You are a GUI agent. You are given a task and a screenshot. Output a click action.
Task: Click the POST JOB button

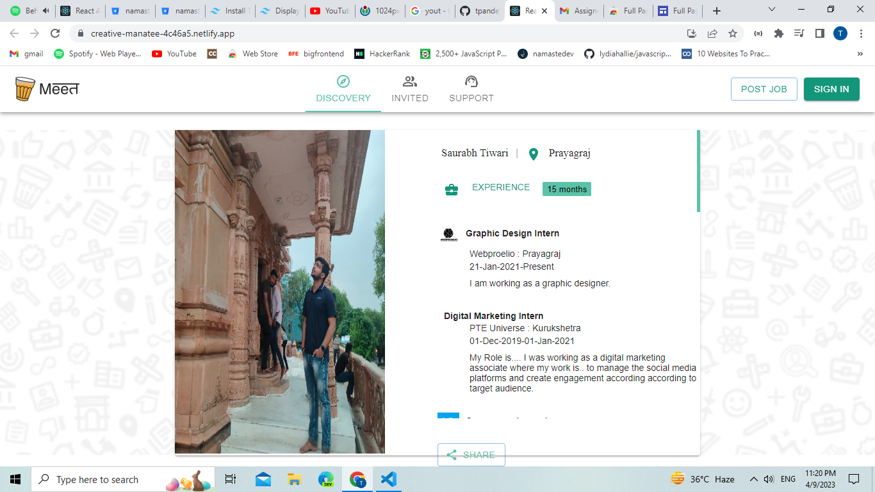(764, 89)
